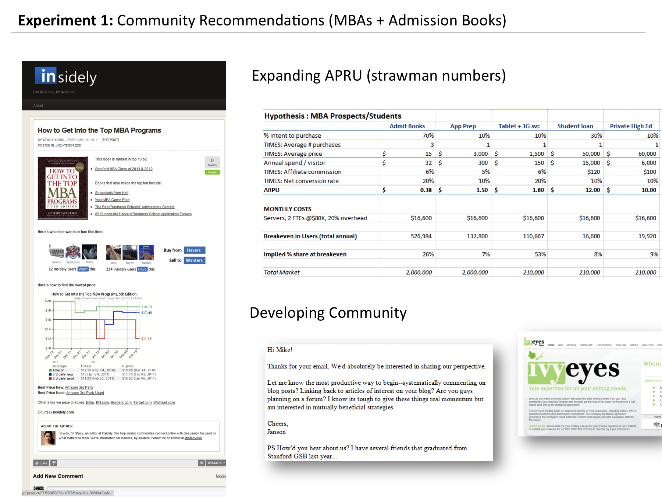This screenshot has width=662, height=497.
Task: Click the @StacyXng twitter link
Action: coord(193,438)
